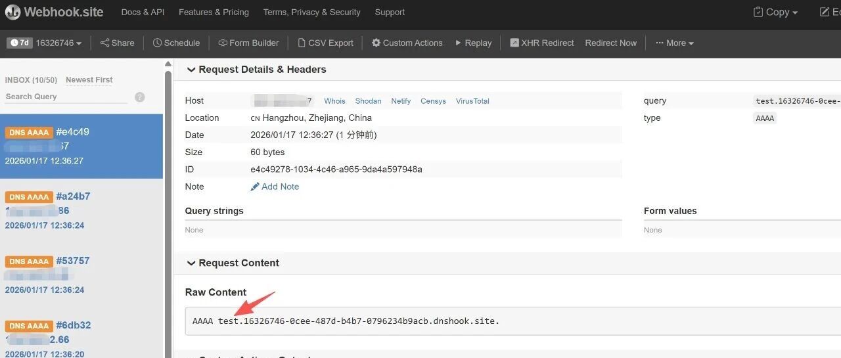
Task: Open the Schedule tool
Action: [x=176, y=43]
